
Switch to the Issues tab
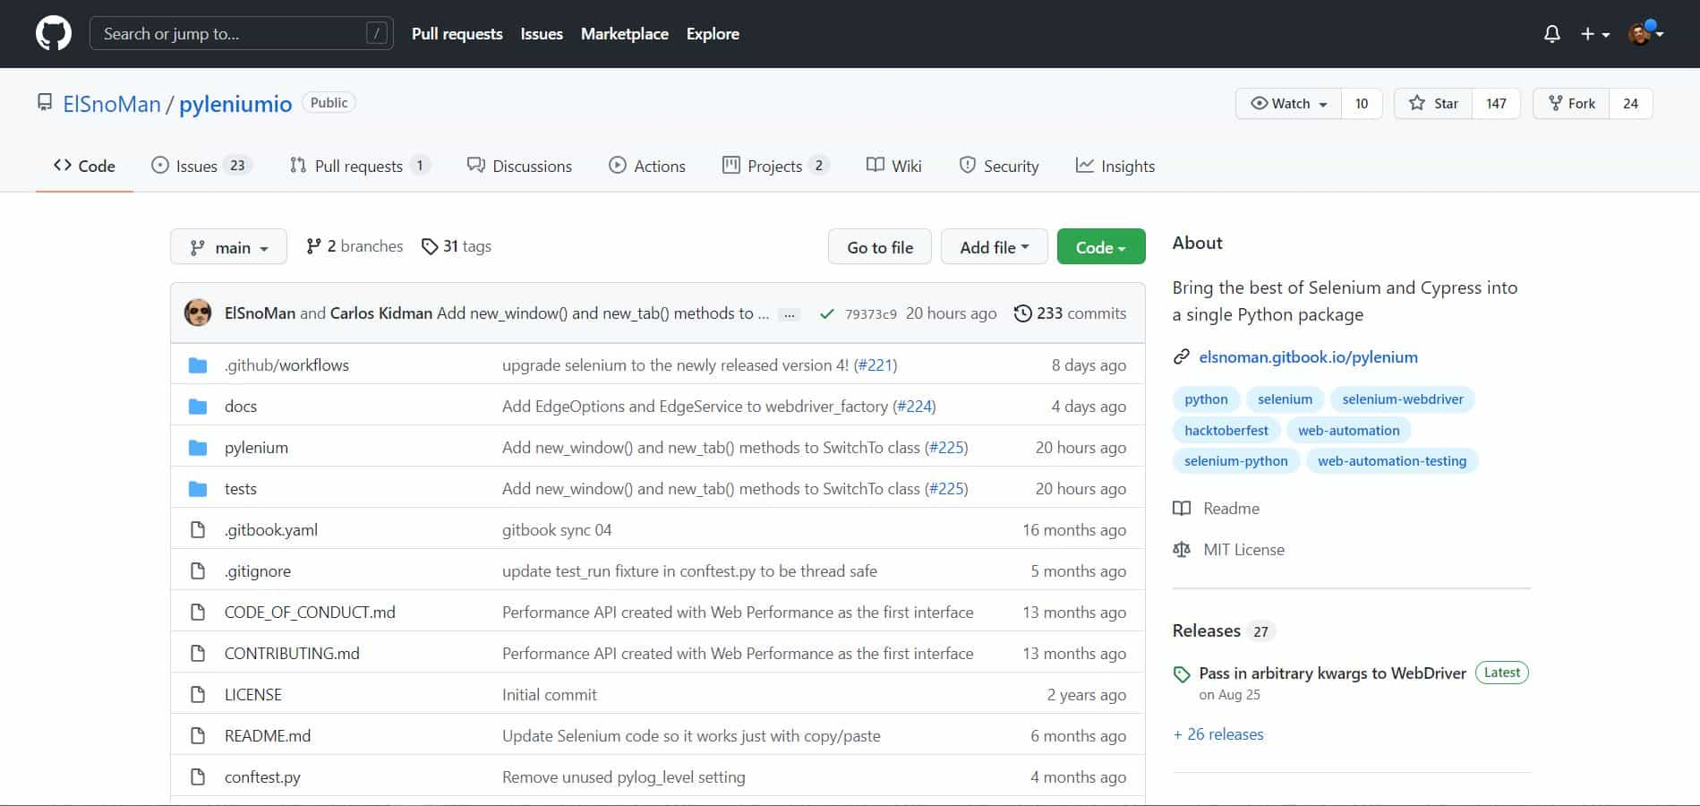pos(201,166)
